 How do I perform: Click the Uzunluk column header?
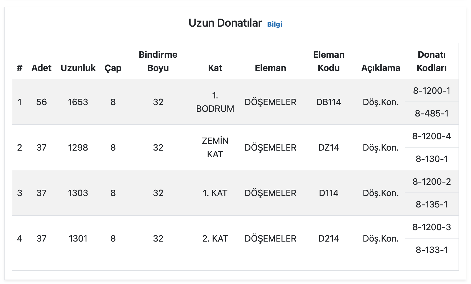click(x=78, y=68)
